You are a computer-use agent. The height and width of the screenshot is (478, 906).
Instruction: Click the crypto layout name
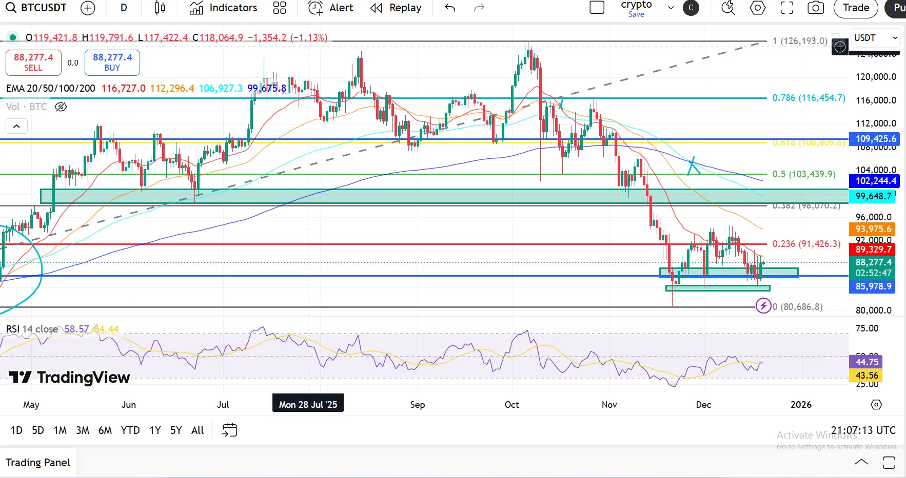click(x=636, y=5)
